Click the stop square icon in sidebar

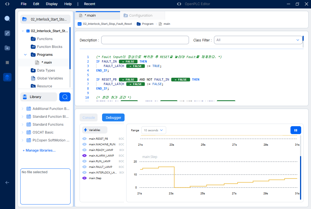tap(7, 63)
